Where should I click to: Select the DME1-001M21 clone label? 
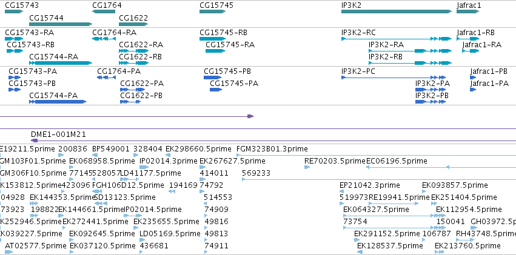coord(59,134)
